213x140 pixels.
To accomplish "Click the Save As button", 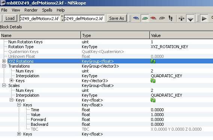I will [117, 18].
